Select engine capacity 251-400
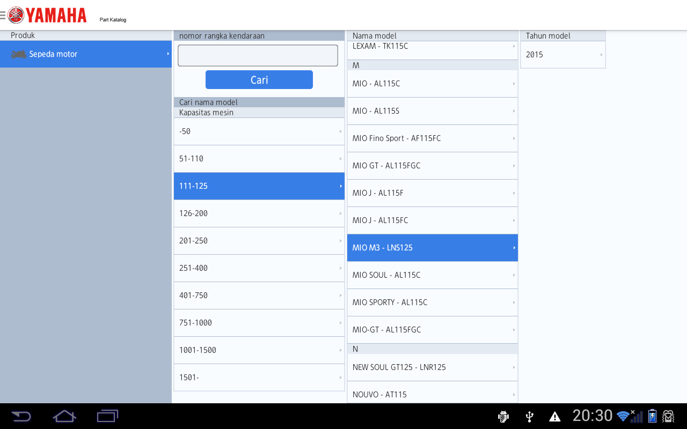Viewport: 687px width, 429px height. coord(259,268)
